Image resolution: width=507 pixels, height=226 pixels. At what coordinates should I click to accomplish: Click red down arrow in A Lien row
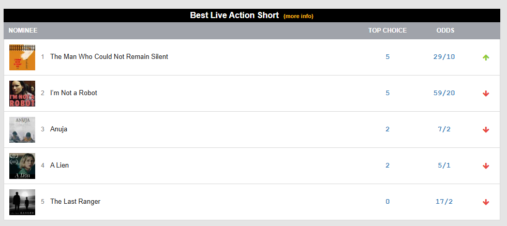click(x=486, y=166)
